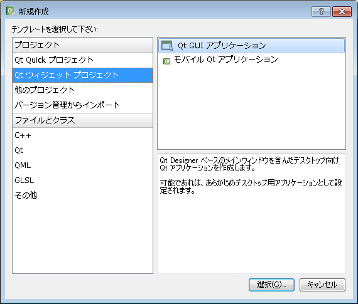Click the プロジェクト section header
Viewport: 358px width, 304px height.
pyautogui.click(x=82, y=45)
